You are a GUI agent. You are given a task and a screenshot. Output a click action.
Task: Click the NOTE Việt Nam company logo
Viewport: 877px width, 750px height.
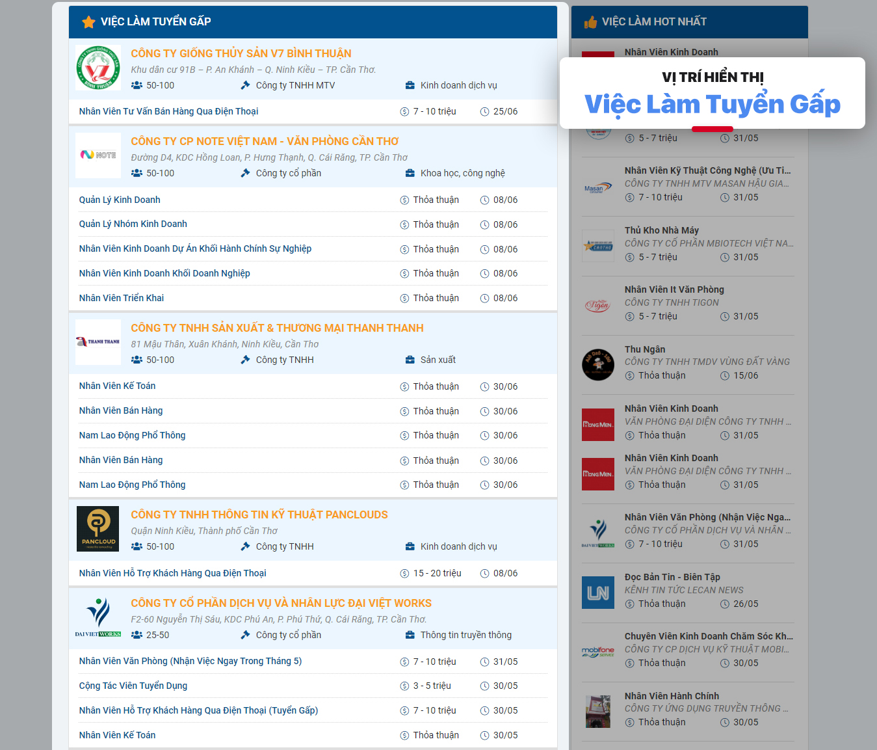(98, 155)
